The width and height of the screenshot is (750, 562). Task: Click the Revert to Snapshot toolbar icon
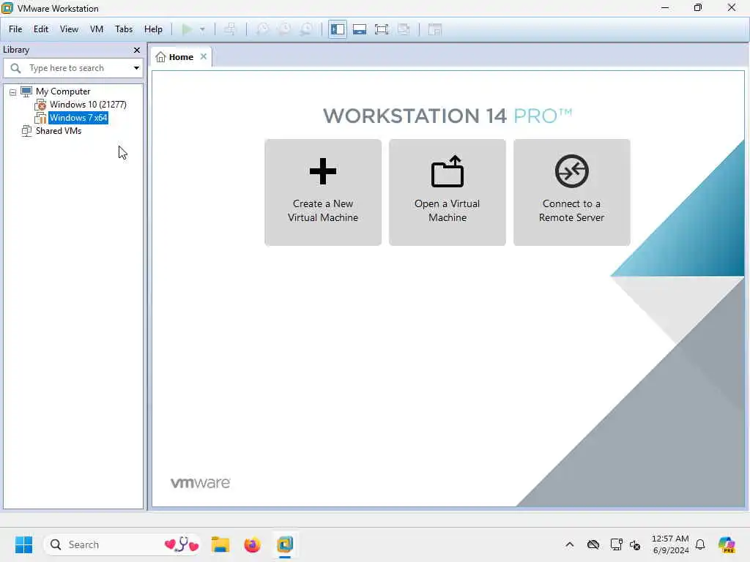pyautogui.click(x=284, y=29)
